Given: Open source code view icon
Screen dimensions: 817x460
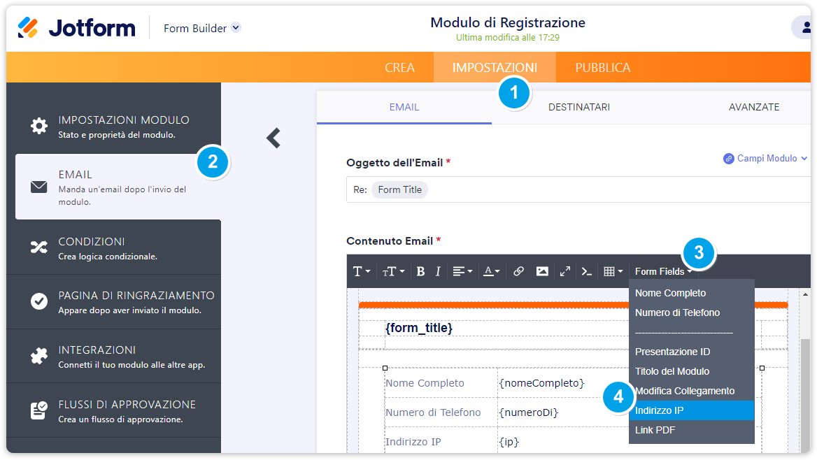Looking at the screenshot, I should coord(587,271).
